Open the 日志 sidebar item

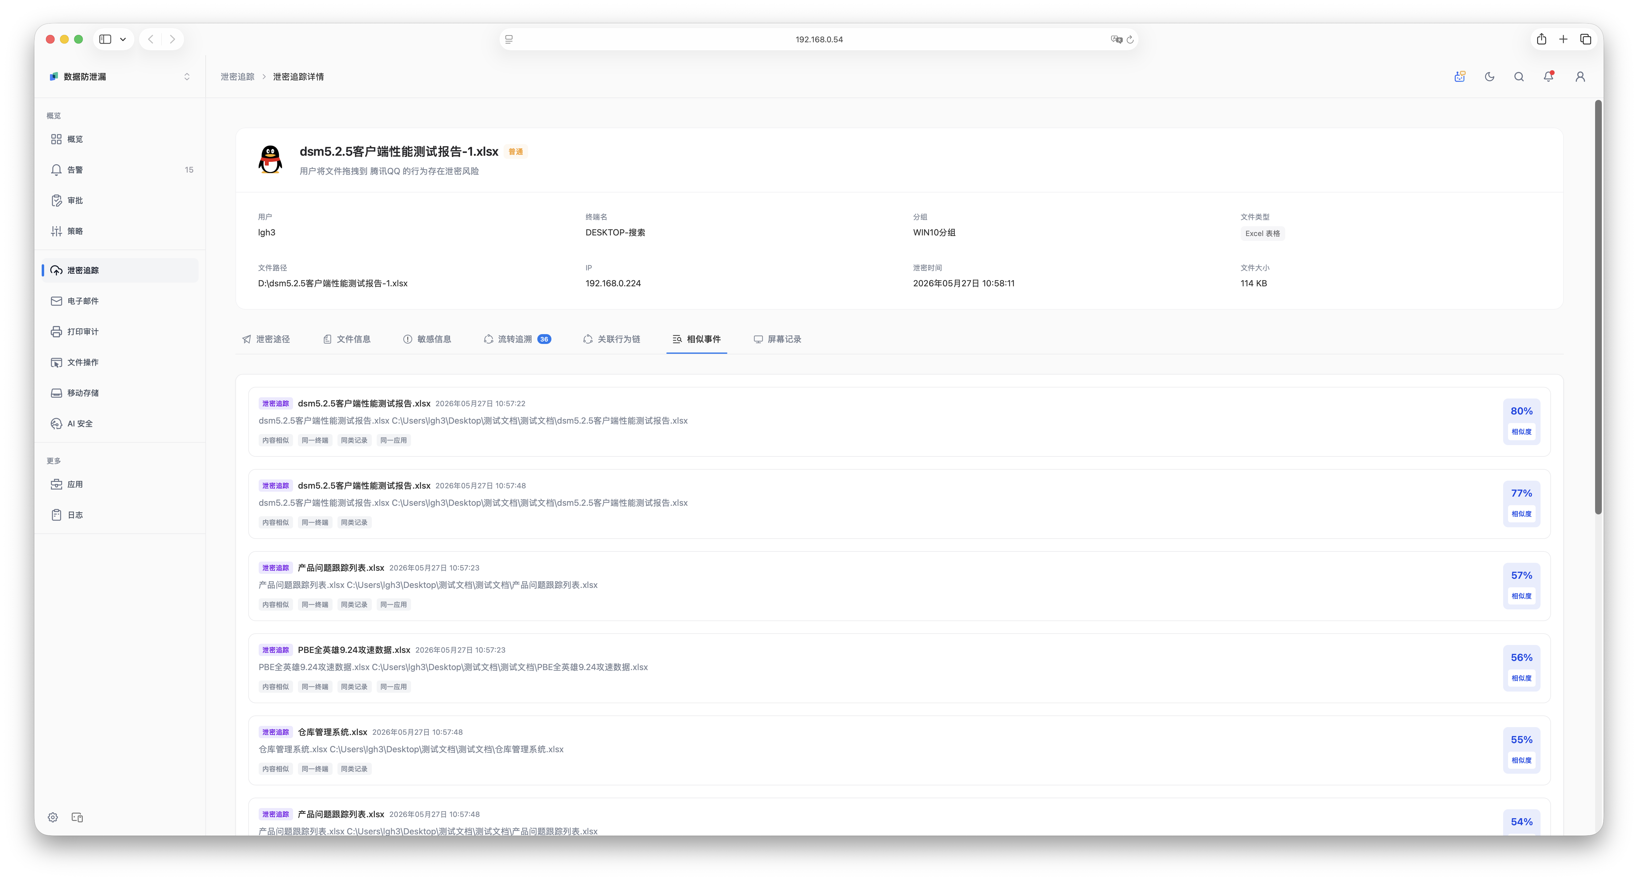(120, 515)
